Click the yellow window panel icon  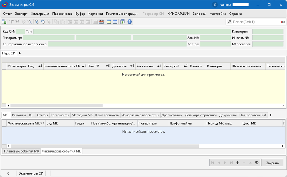tap(109, 22)
